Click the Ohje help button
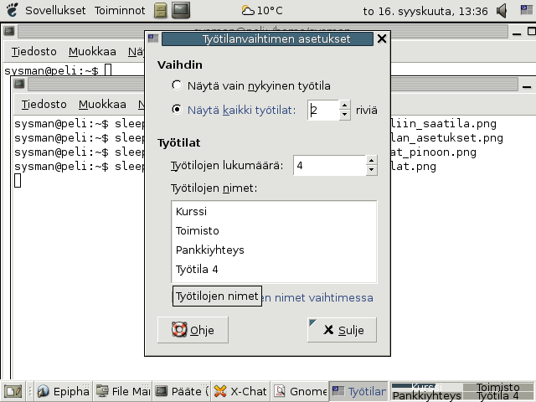The height and width of the screenshot is (402, 536). click(x=193, y=330)
